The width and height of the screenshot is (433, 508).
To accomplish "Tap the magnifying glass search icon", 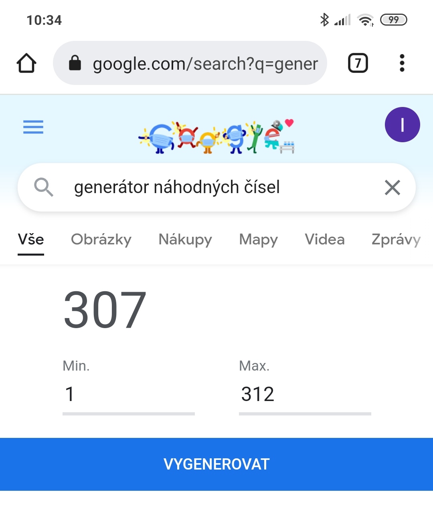I will (x=43, y=187).
